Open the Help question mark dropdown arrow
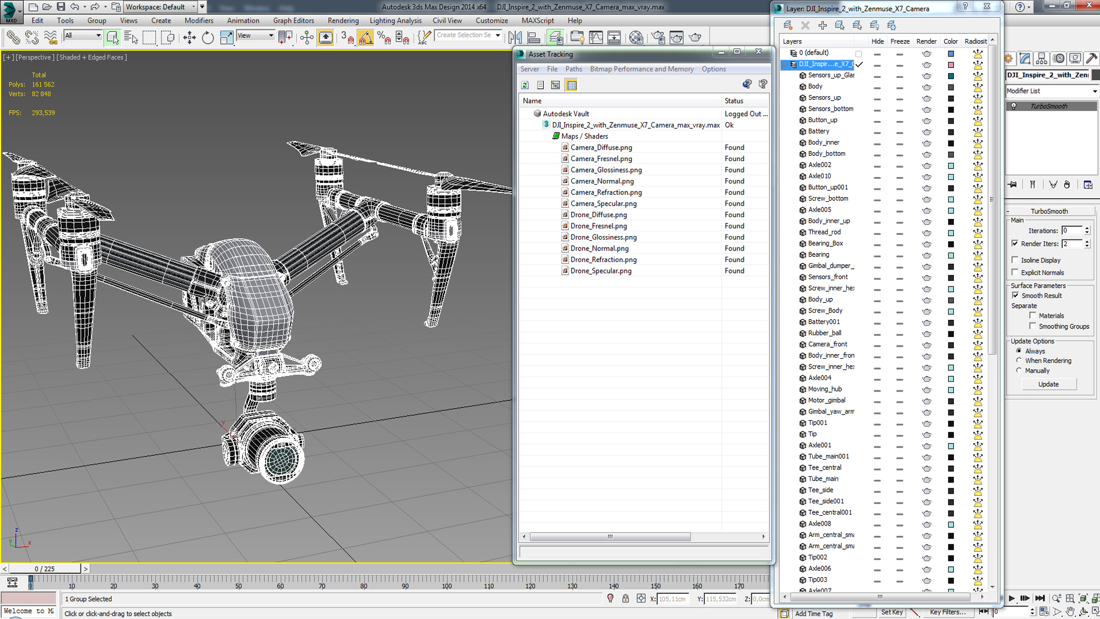The height and width of the screenshot is (619, 1100). [1029, 7]
